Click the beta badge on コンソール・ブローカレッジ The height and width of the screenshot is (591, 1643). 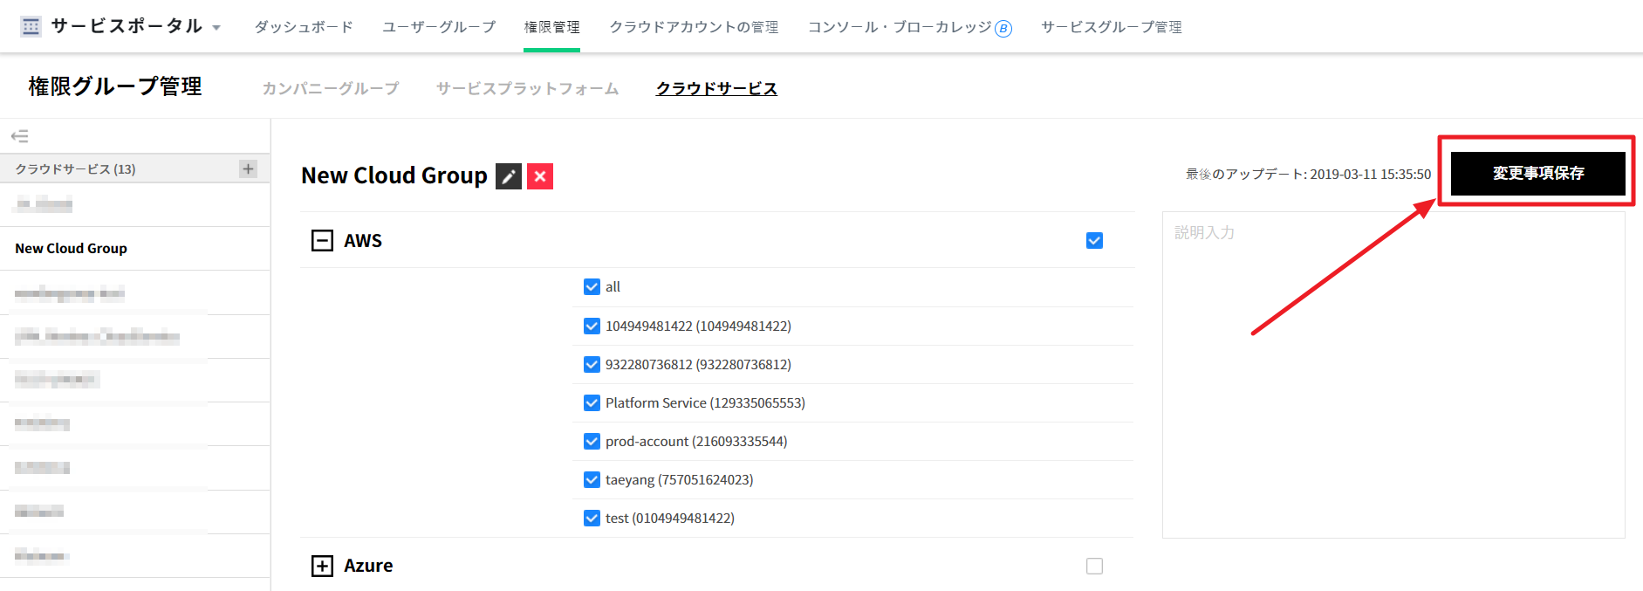tap(1003, 29)
